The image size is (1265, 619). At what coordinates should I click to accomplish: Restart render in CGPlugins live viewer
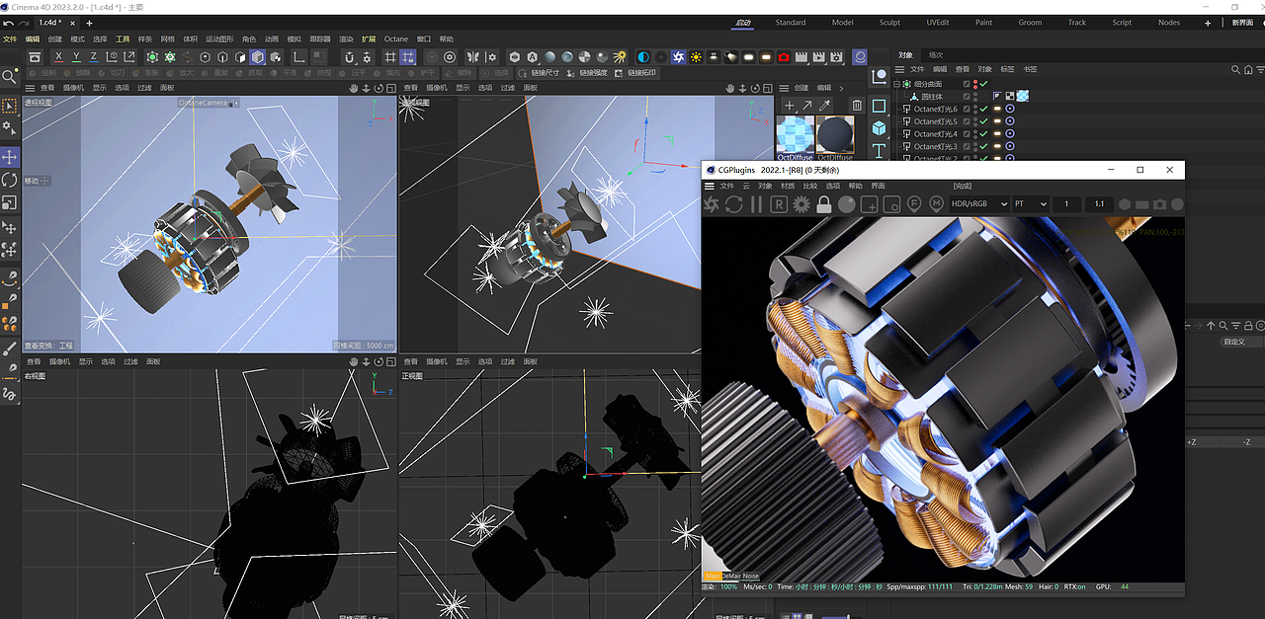pos(733,204)
